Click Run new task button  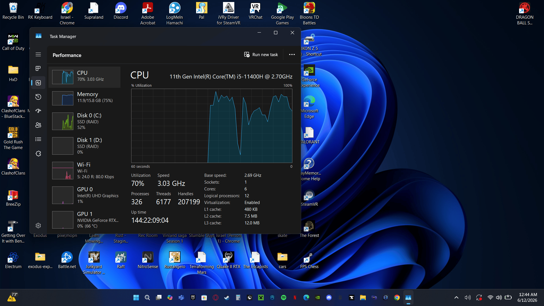[261, 54]
